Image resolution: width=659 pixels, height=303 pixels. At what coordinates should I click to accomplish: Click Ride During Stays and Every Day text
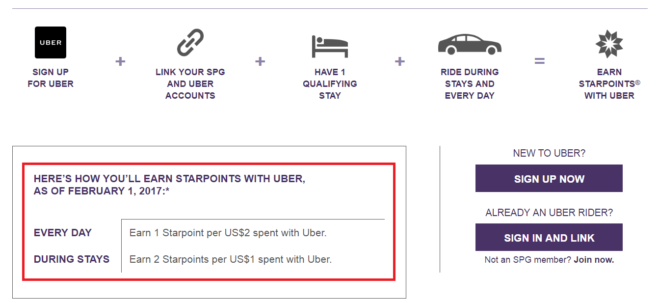(x=470, y=84)
